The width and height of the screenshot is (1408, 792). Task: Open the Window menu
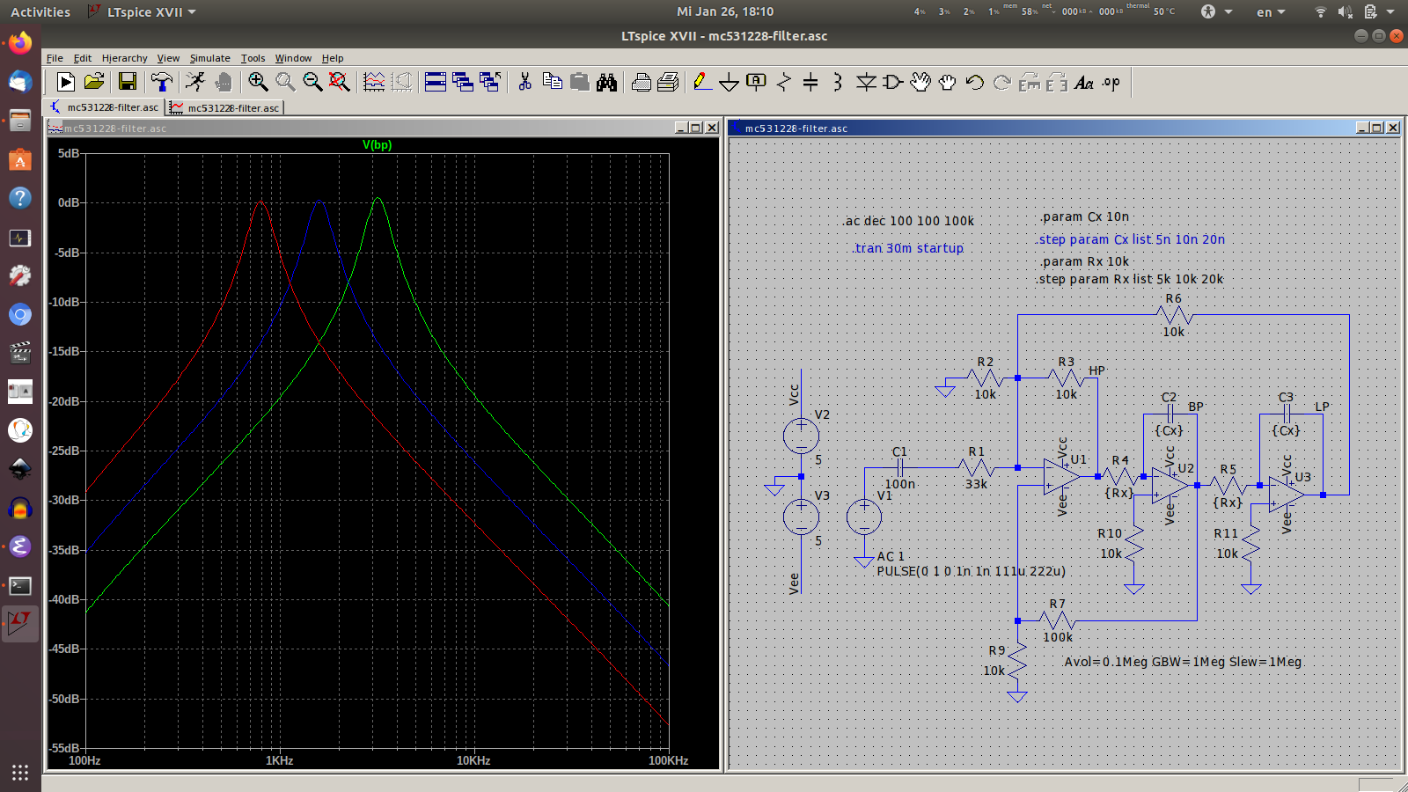(293, 58)
